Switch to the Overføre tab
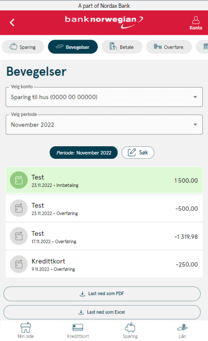 point(169,47)
